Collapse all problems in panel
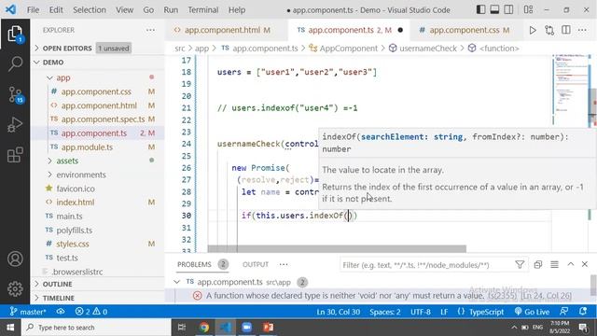The width and height of the screenshot is (597, 336). tap(538, 264)
